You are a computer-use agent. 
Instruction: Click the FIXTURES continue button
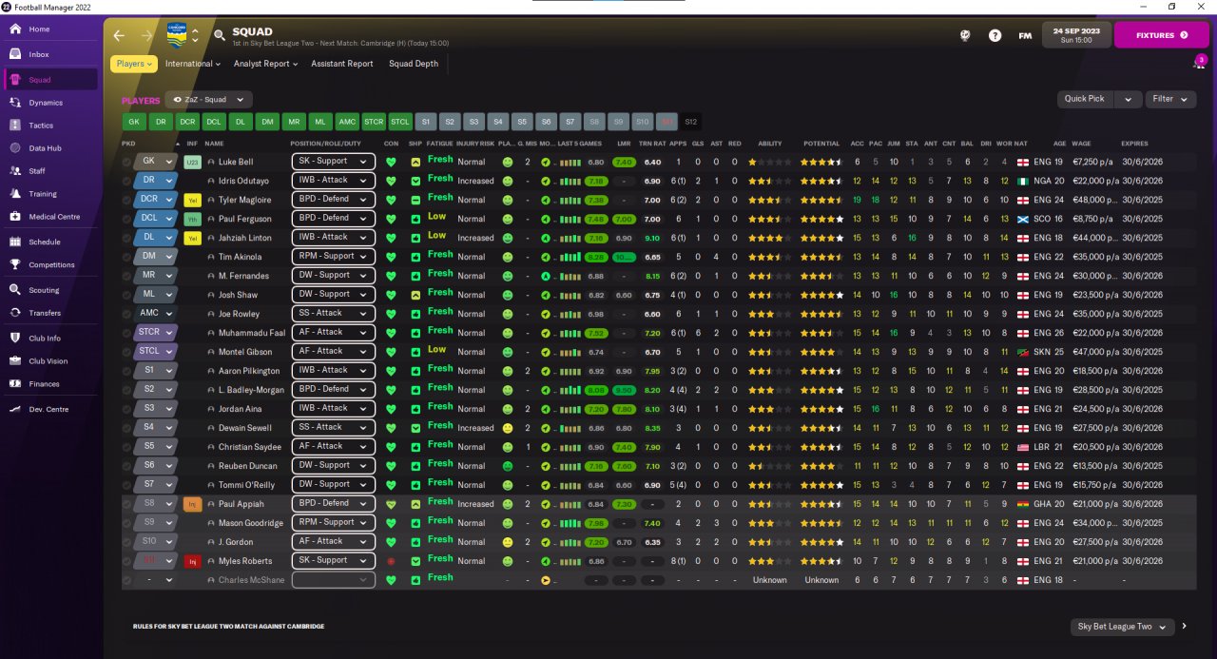pos(1161,35)
